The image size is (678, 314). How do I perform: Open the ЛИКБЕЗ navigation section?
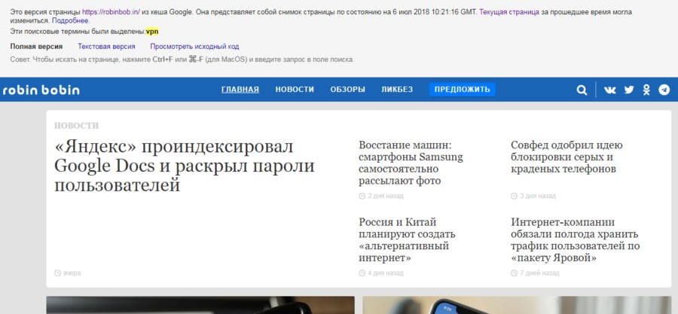tap(397, 90)
